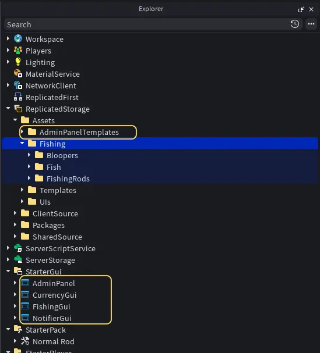The width and height of the screenshot is (320, 353).
Task: Click the Packages folder icon
Action: click(25, 225)
